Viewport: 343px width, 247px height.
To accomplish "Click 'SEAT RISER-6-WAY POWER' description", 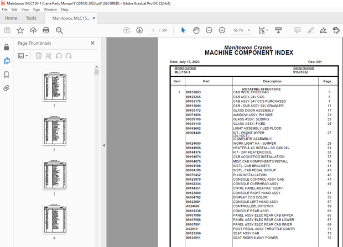I will (x=255, y=238).
